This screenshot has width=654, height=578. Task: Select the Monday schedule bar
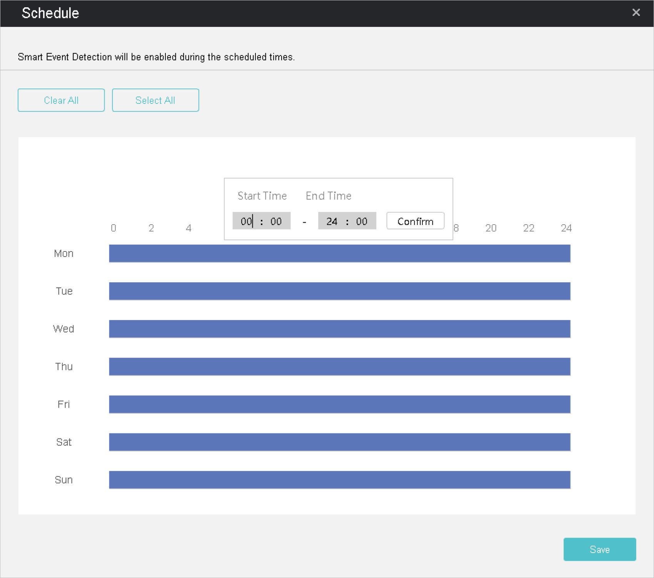pos(339,253)
